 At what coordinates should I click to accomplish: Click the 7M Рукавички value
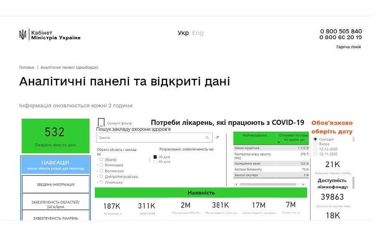click(291, 205)
